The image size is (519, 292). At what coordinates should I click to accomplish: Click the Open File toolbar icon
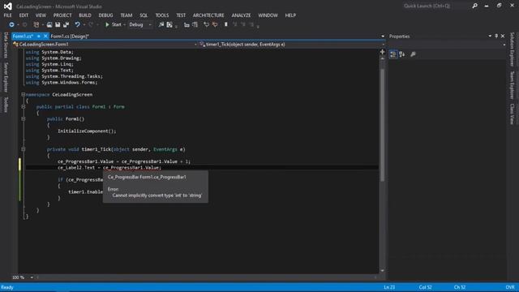click(49, 25)
